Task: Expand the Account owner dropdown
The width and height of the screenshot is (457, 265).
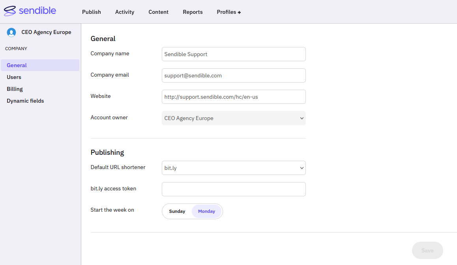Action: click(234, 118)
